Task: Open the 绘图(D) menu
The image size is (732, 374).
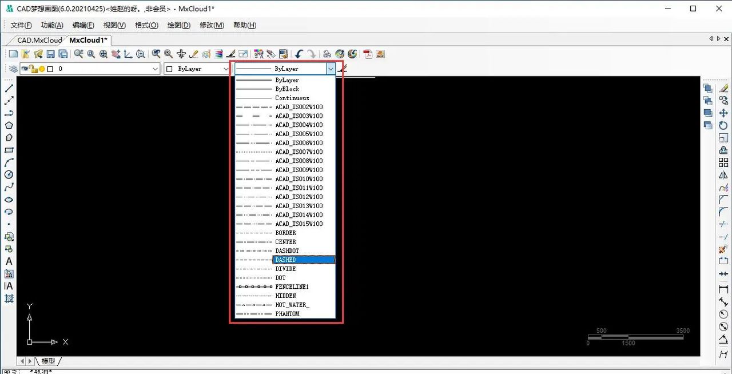Action: (179, 25)
